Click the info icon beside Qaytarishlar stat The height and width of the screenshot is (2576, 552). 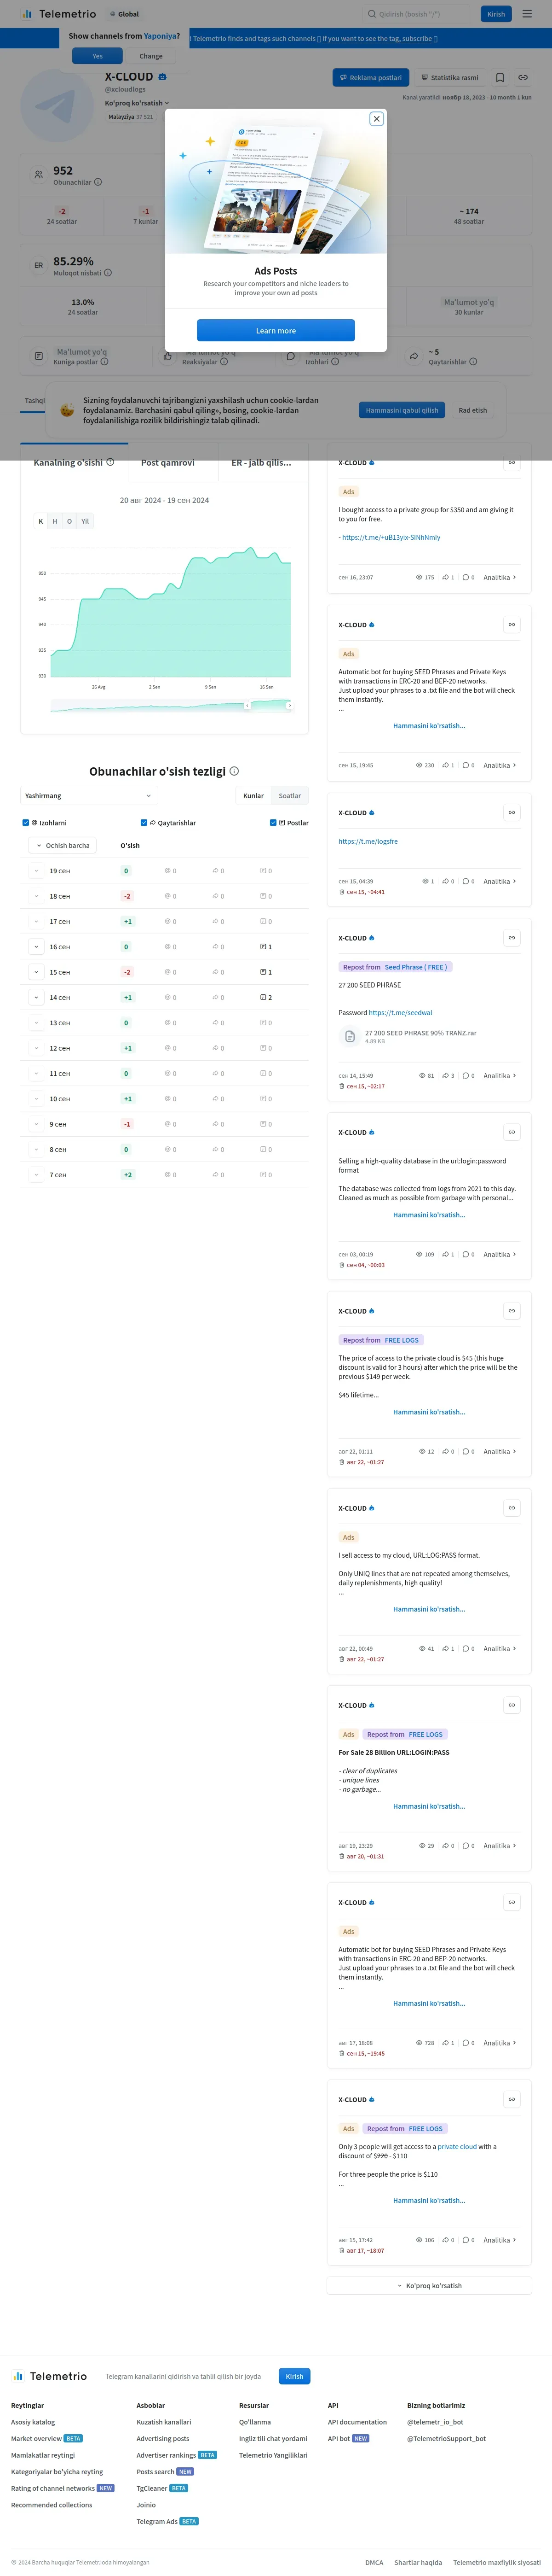click(x=473, y=362)
